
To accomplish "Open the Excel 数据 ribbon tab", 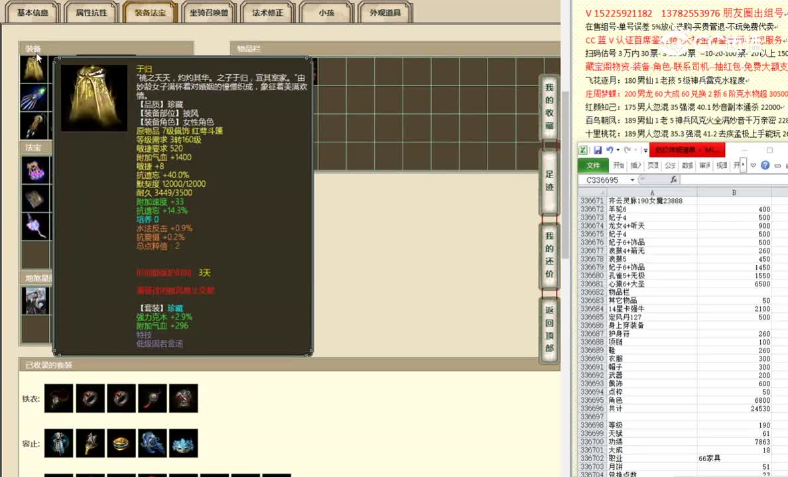I will coord(687,166).
